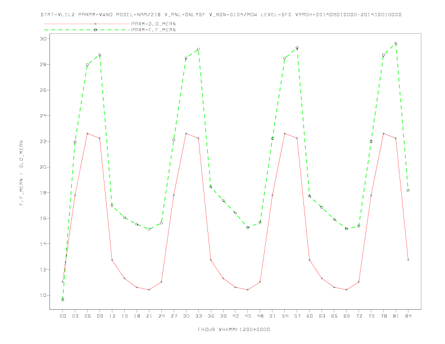
Task: Click the x-axis tick label 63
Action: tap(322, 316)
